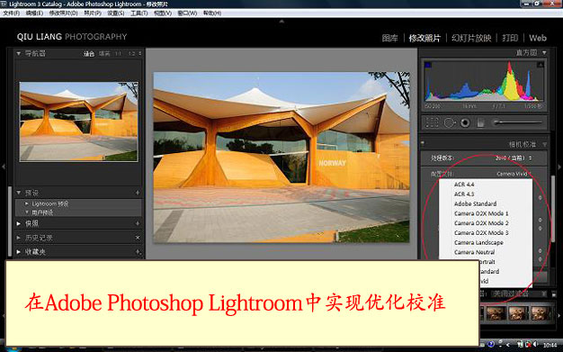The width and height of the screenshot is (563, 352).
Task: Hide the left panel group arrow
Action: tap(4, 167)
